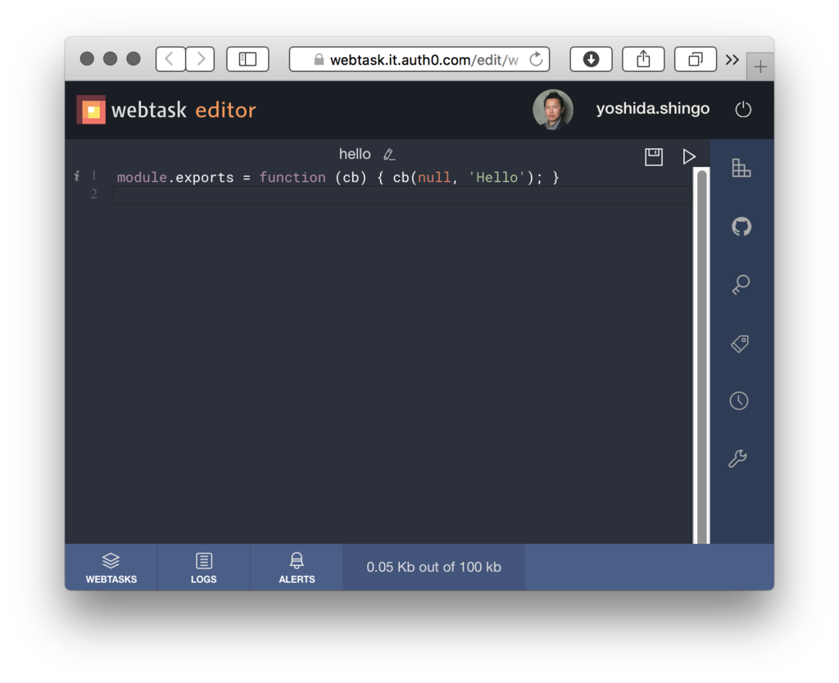Click the editor vertical scrollbar
The width and height of the screenshot is (839, 683).
coord(701,355)
